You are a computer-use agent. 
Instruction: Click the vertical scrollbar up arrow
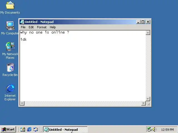pos(148,33)
